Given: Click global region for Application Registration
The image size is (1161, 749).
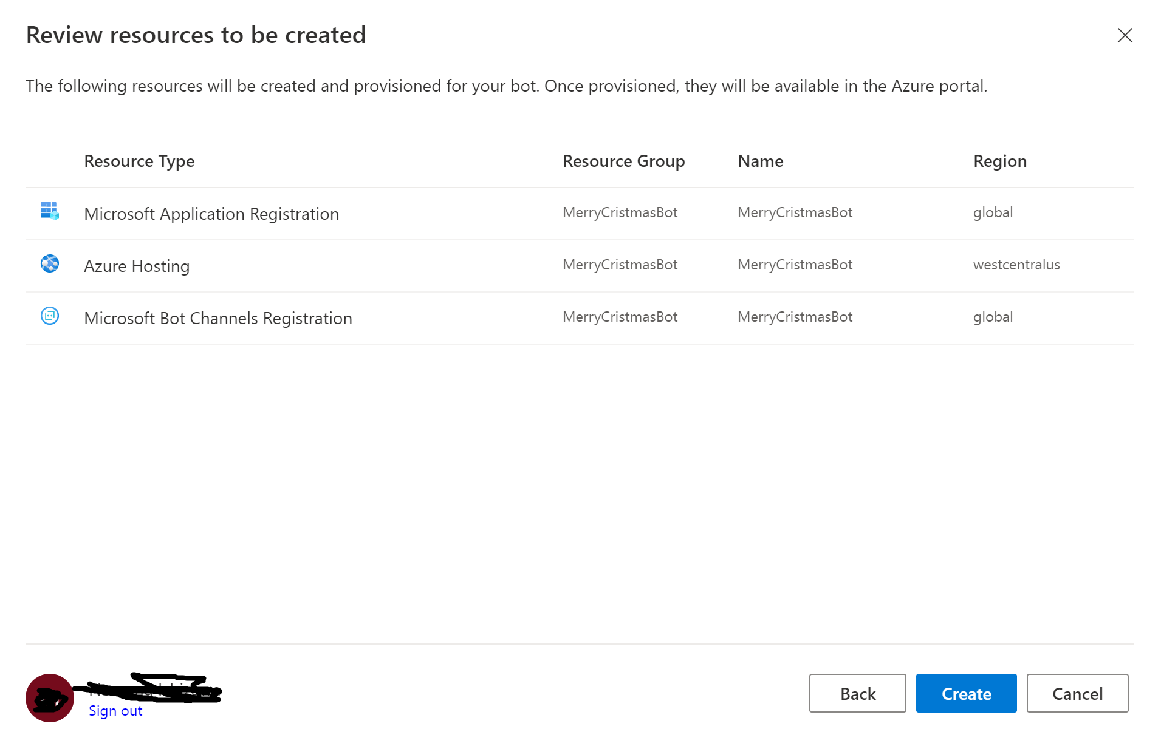Looking at the screenshot, I should [993, 212].
